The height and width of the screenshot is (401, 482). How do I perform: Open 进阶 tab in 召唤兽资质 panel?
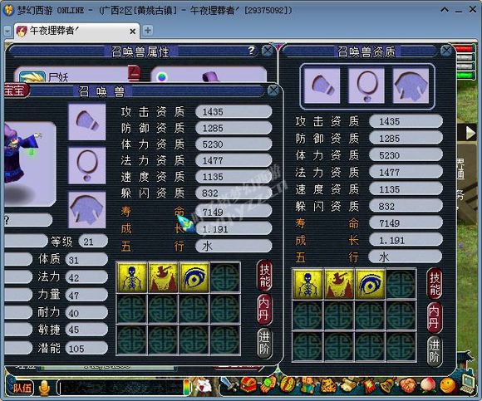pyautogui.click(x=435, y=351)
